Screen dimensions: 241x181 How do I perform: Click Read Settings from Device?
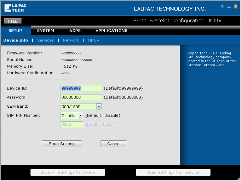(173, 172)
